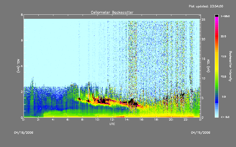Image resolution: width=236 pixels, height=147 pixels.
Task: Click the "4" km tick on left axis
Action: (x=22, y=66)
